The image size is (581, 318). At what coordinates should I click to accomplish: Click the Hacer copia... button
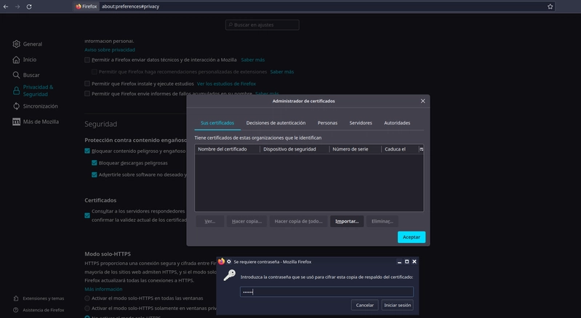pyautogui.click(x=247, y=221)
